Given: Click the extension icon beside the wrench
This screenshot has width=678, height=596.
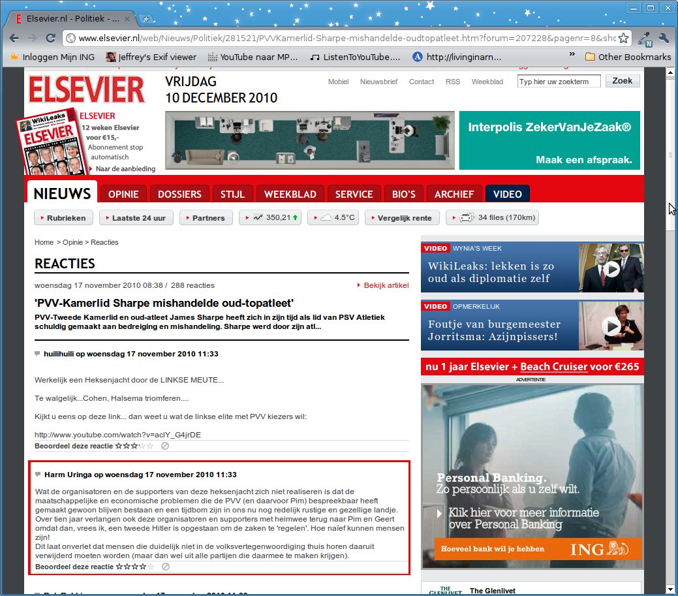Looking at the screenshot, I should point(645,39).
